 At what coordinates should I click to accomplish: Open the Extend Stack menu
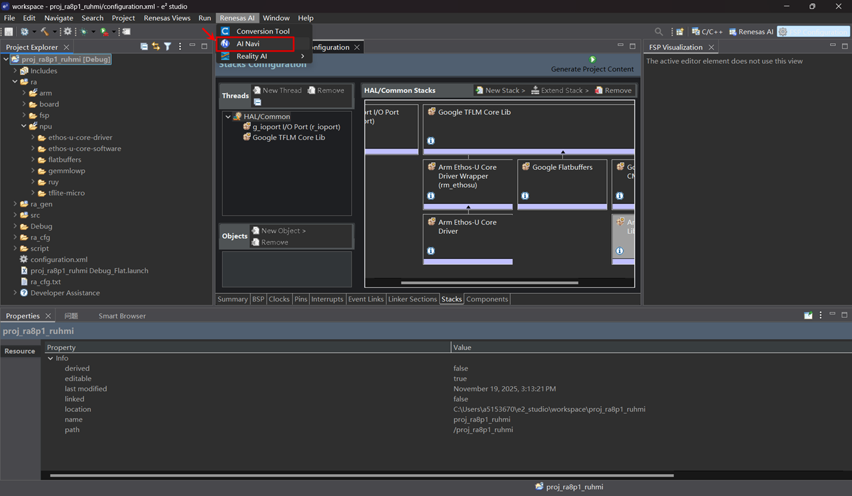pyautogui.click(x=560, y=90)
